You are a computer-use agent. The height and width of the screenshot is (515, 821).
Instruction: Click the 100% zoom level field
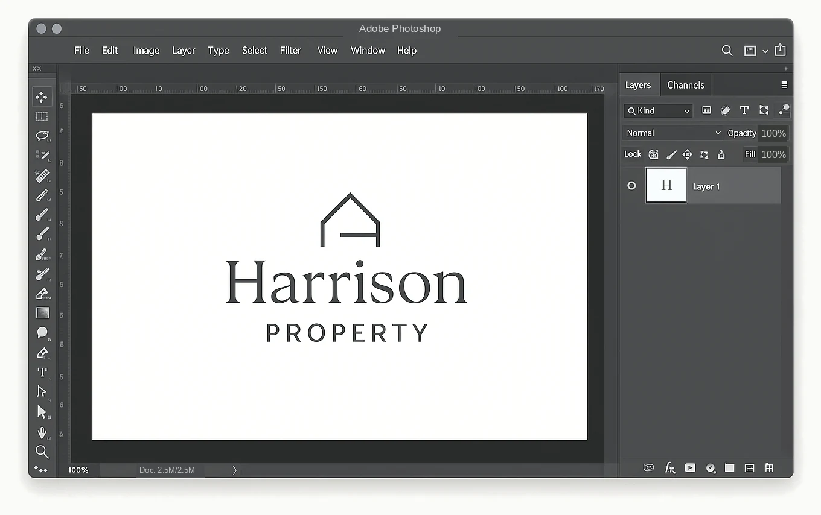[x=78, y=470]
